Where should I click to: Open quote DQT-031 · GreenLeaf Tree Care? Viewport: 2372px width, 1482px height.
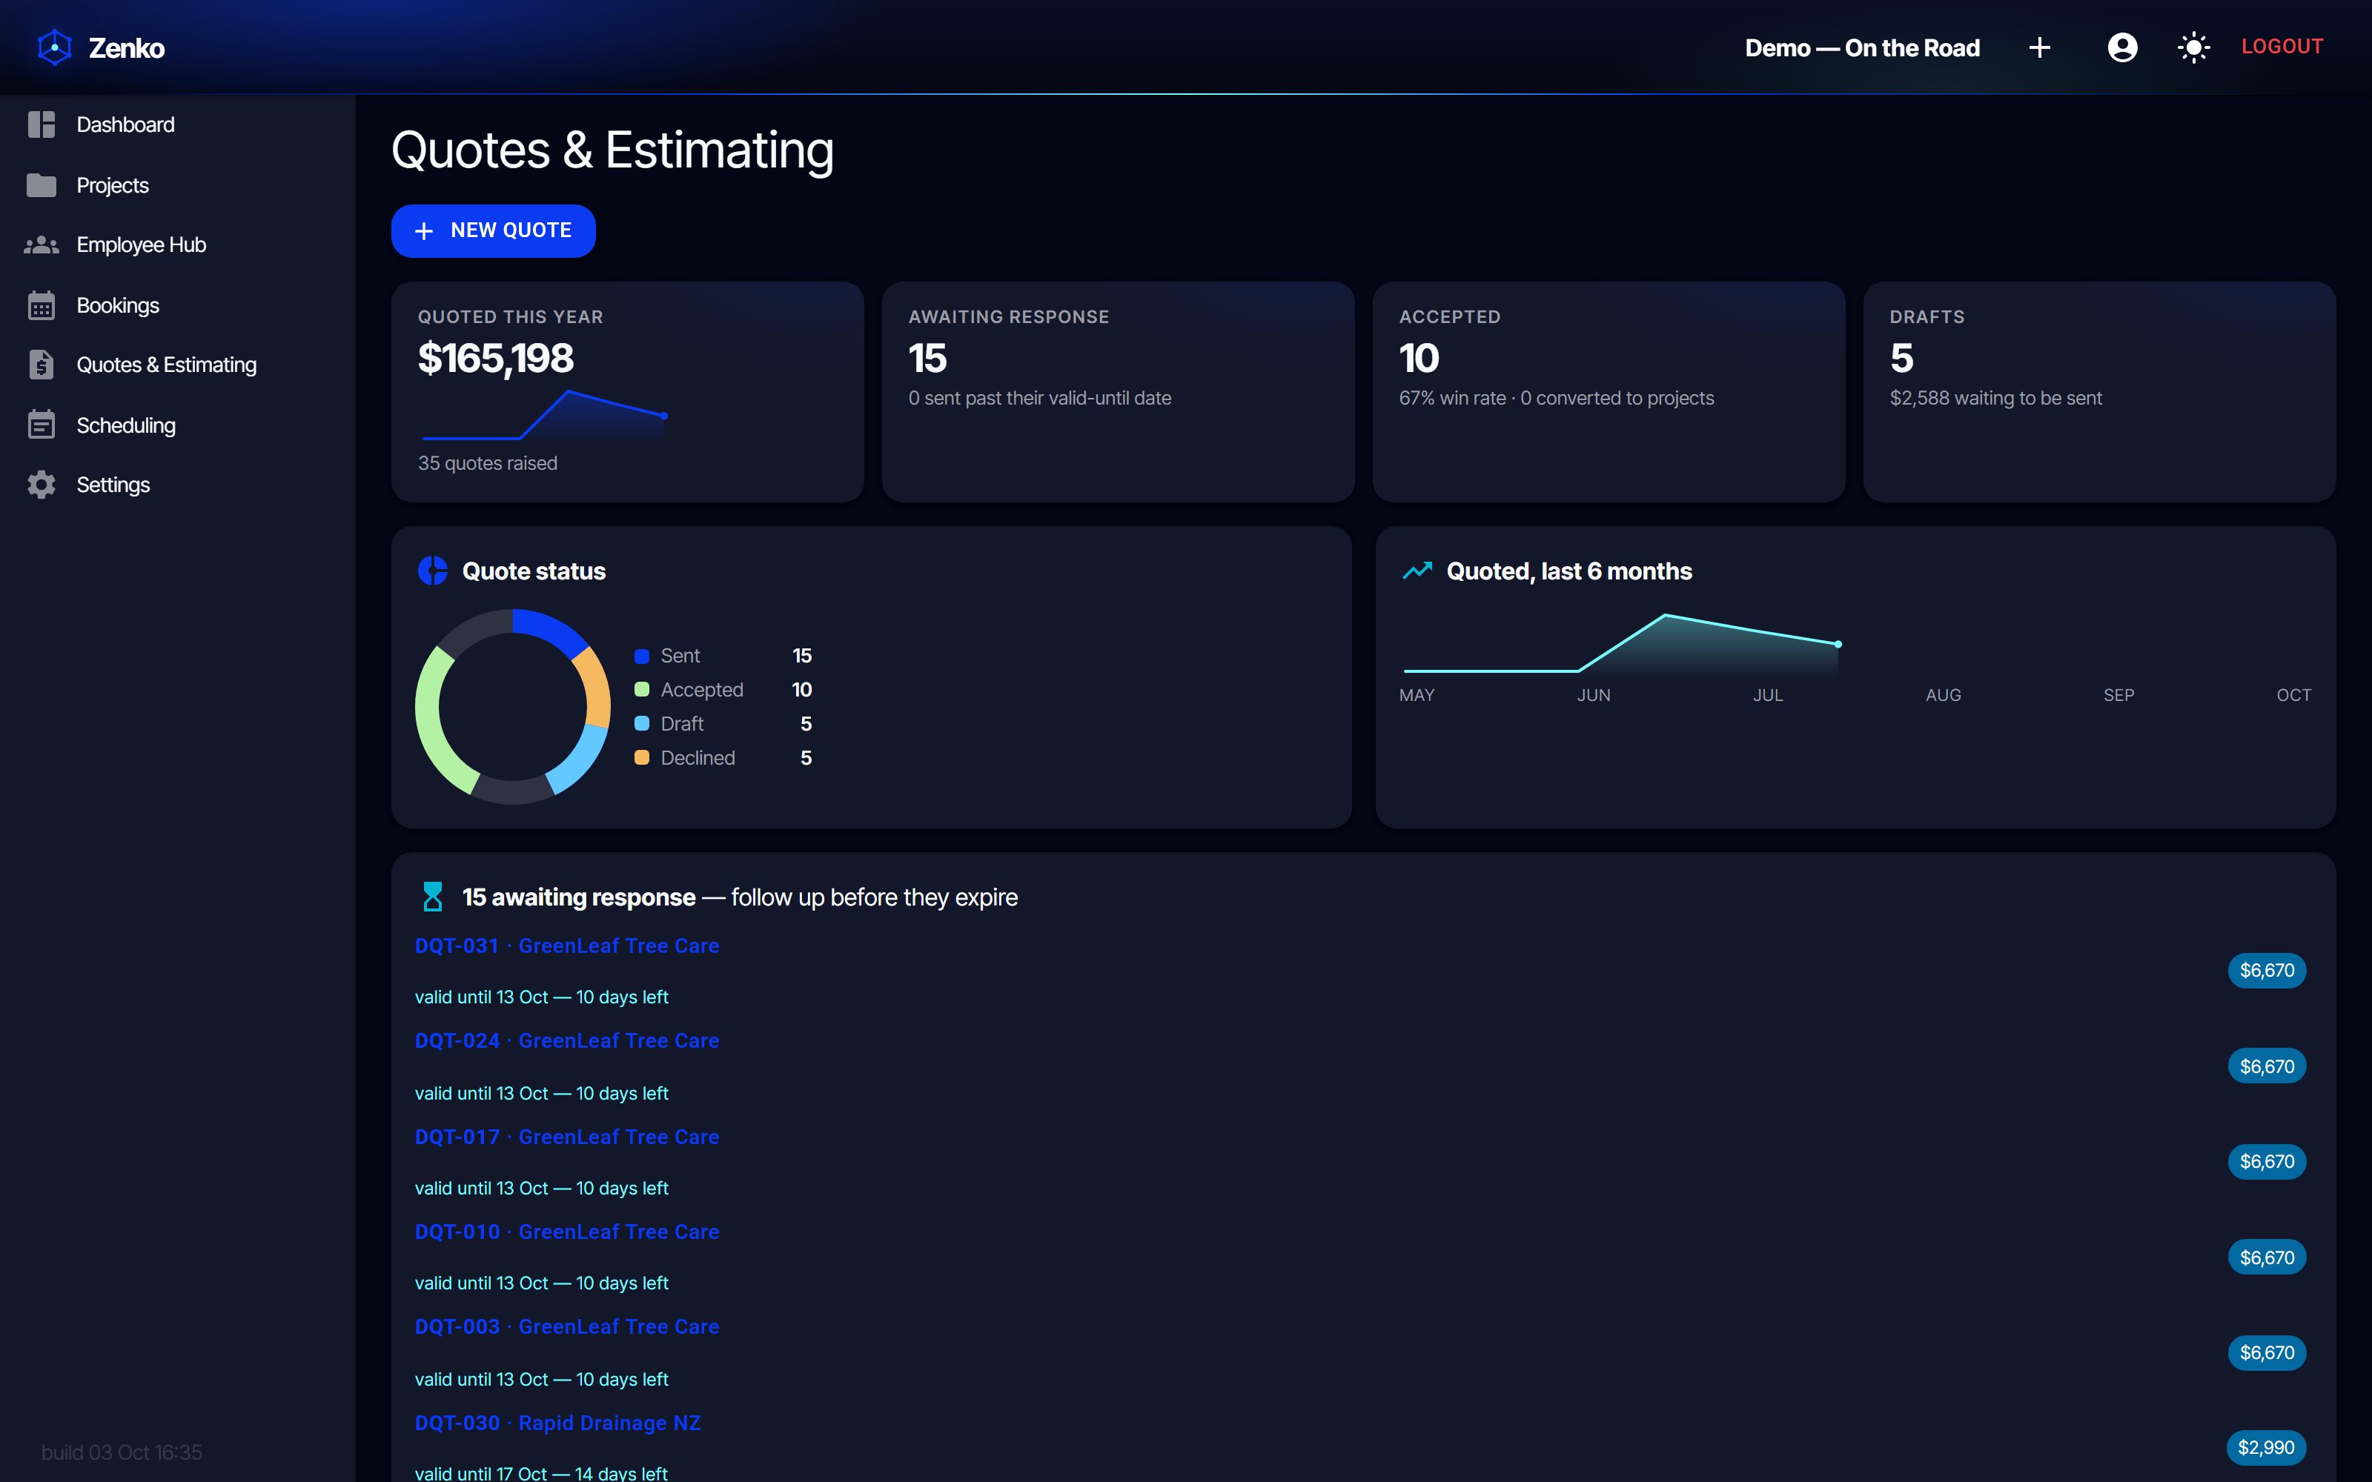click(x=566, y=946)
